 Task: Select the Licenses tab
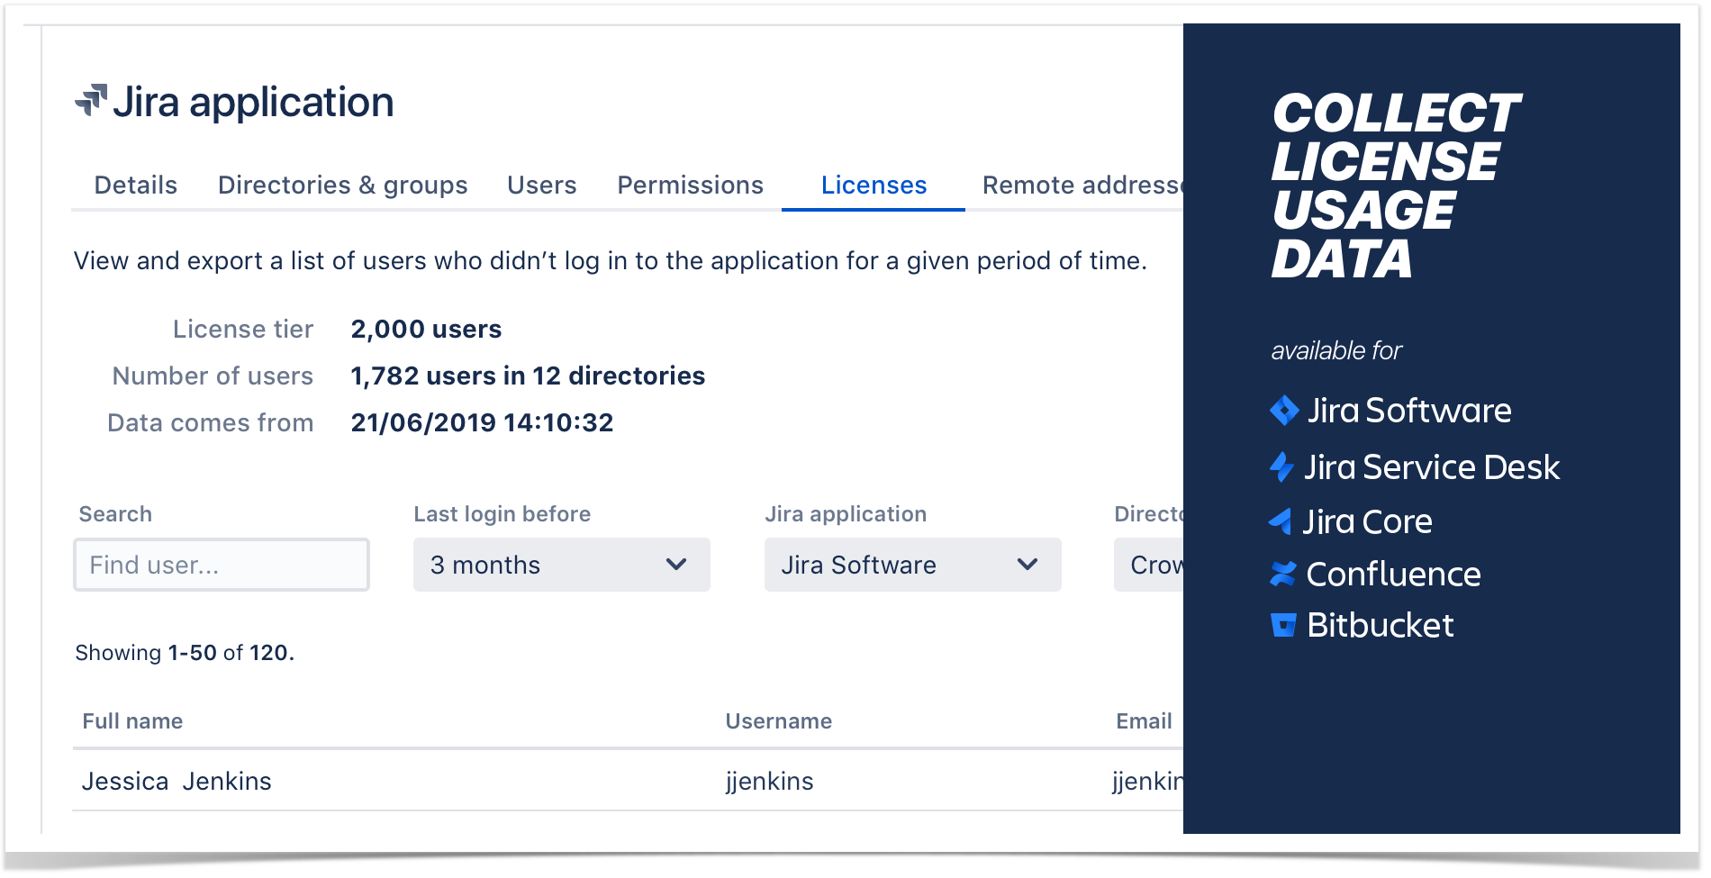tap(874, 186)
